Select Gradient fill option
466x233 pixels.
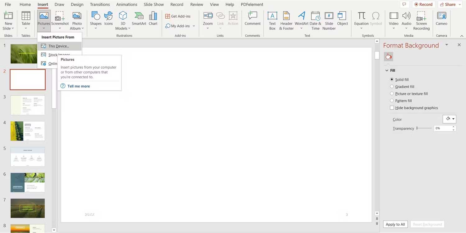[x=392, y=86]
